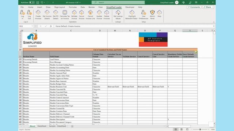Select column R header
The height and width of the screenshot is (131, 234).
tap(190, 31)
